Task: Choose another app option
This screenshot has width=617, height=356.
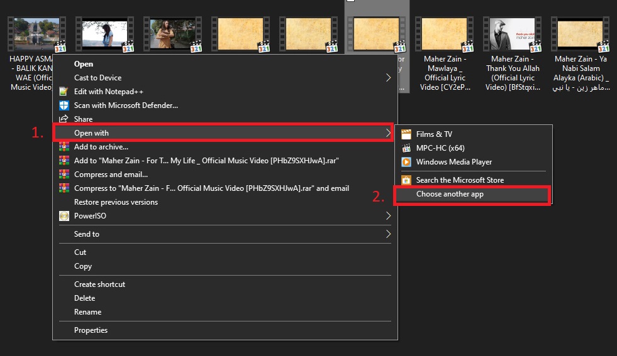Action: coord(474,194)
